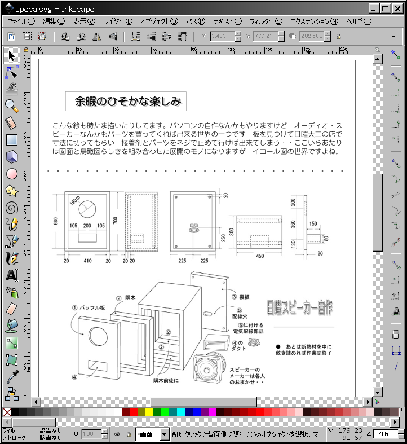The width and height of the screenshot is (407, 444).
Task: Open the current layer dropdown
Action: pos(152,434)
